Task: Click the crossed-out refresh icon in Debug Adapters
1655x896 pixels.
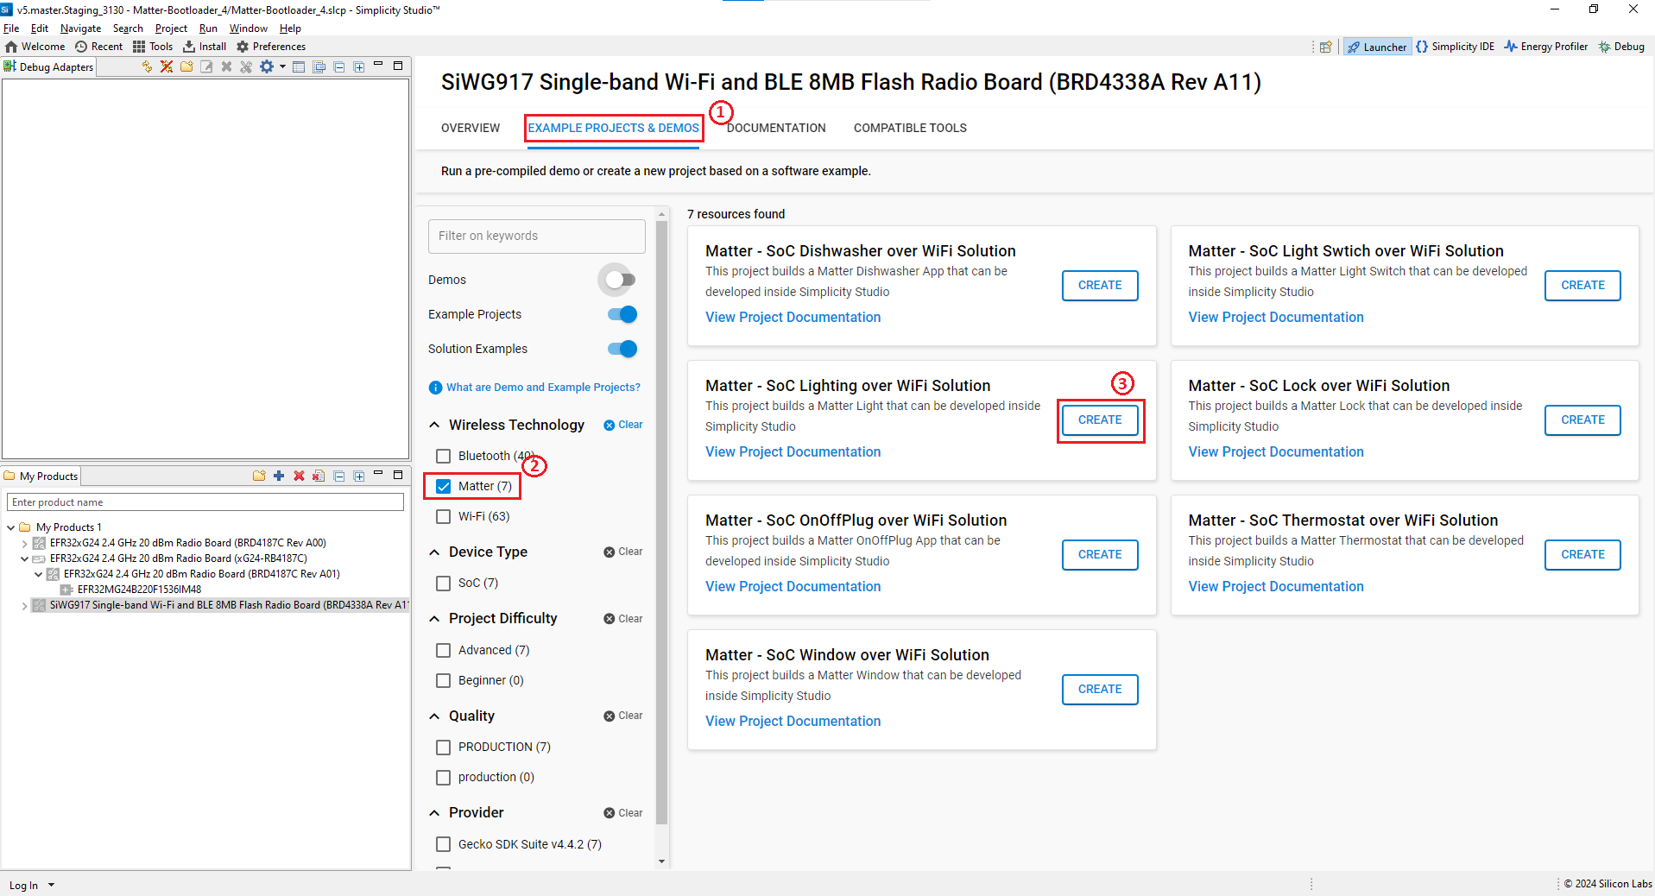Action: (167, 66)
